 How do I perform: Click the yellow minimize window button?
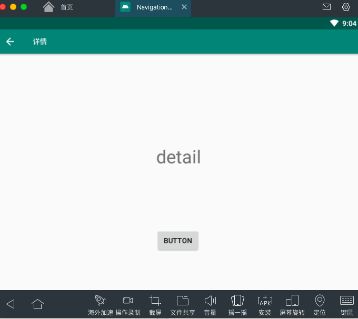point(13,7)
